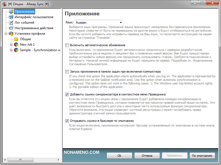
Task: Collapse the Установки профиля tree node
Action: coord(6,34)
